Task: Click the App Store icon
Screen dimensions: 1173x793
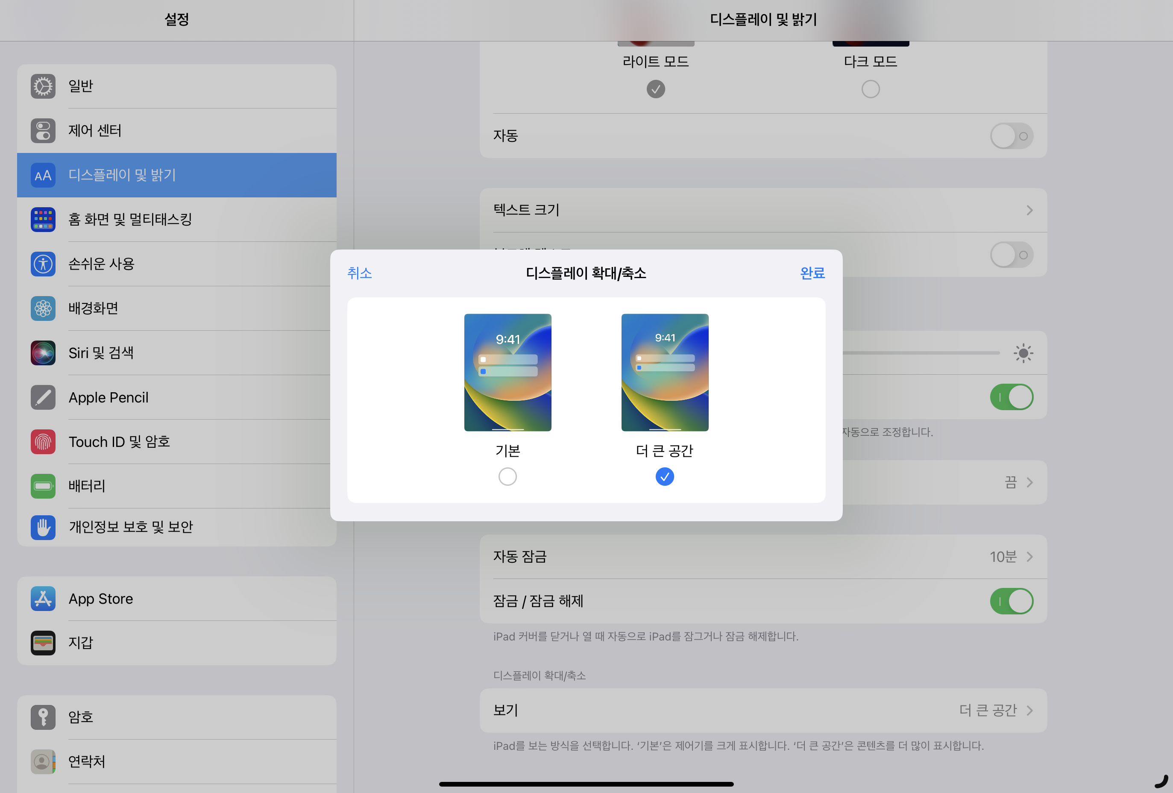Action: click(43, 599)
